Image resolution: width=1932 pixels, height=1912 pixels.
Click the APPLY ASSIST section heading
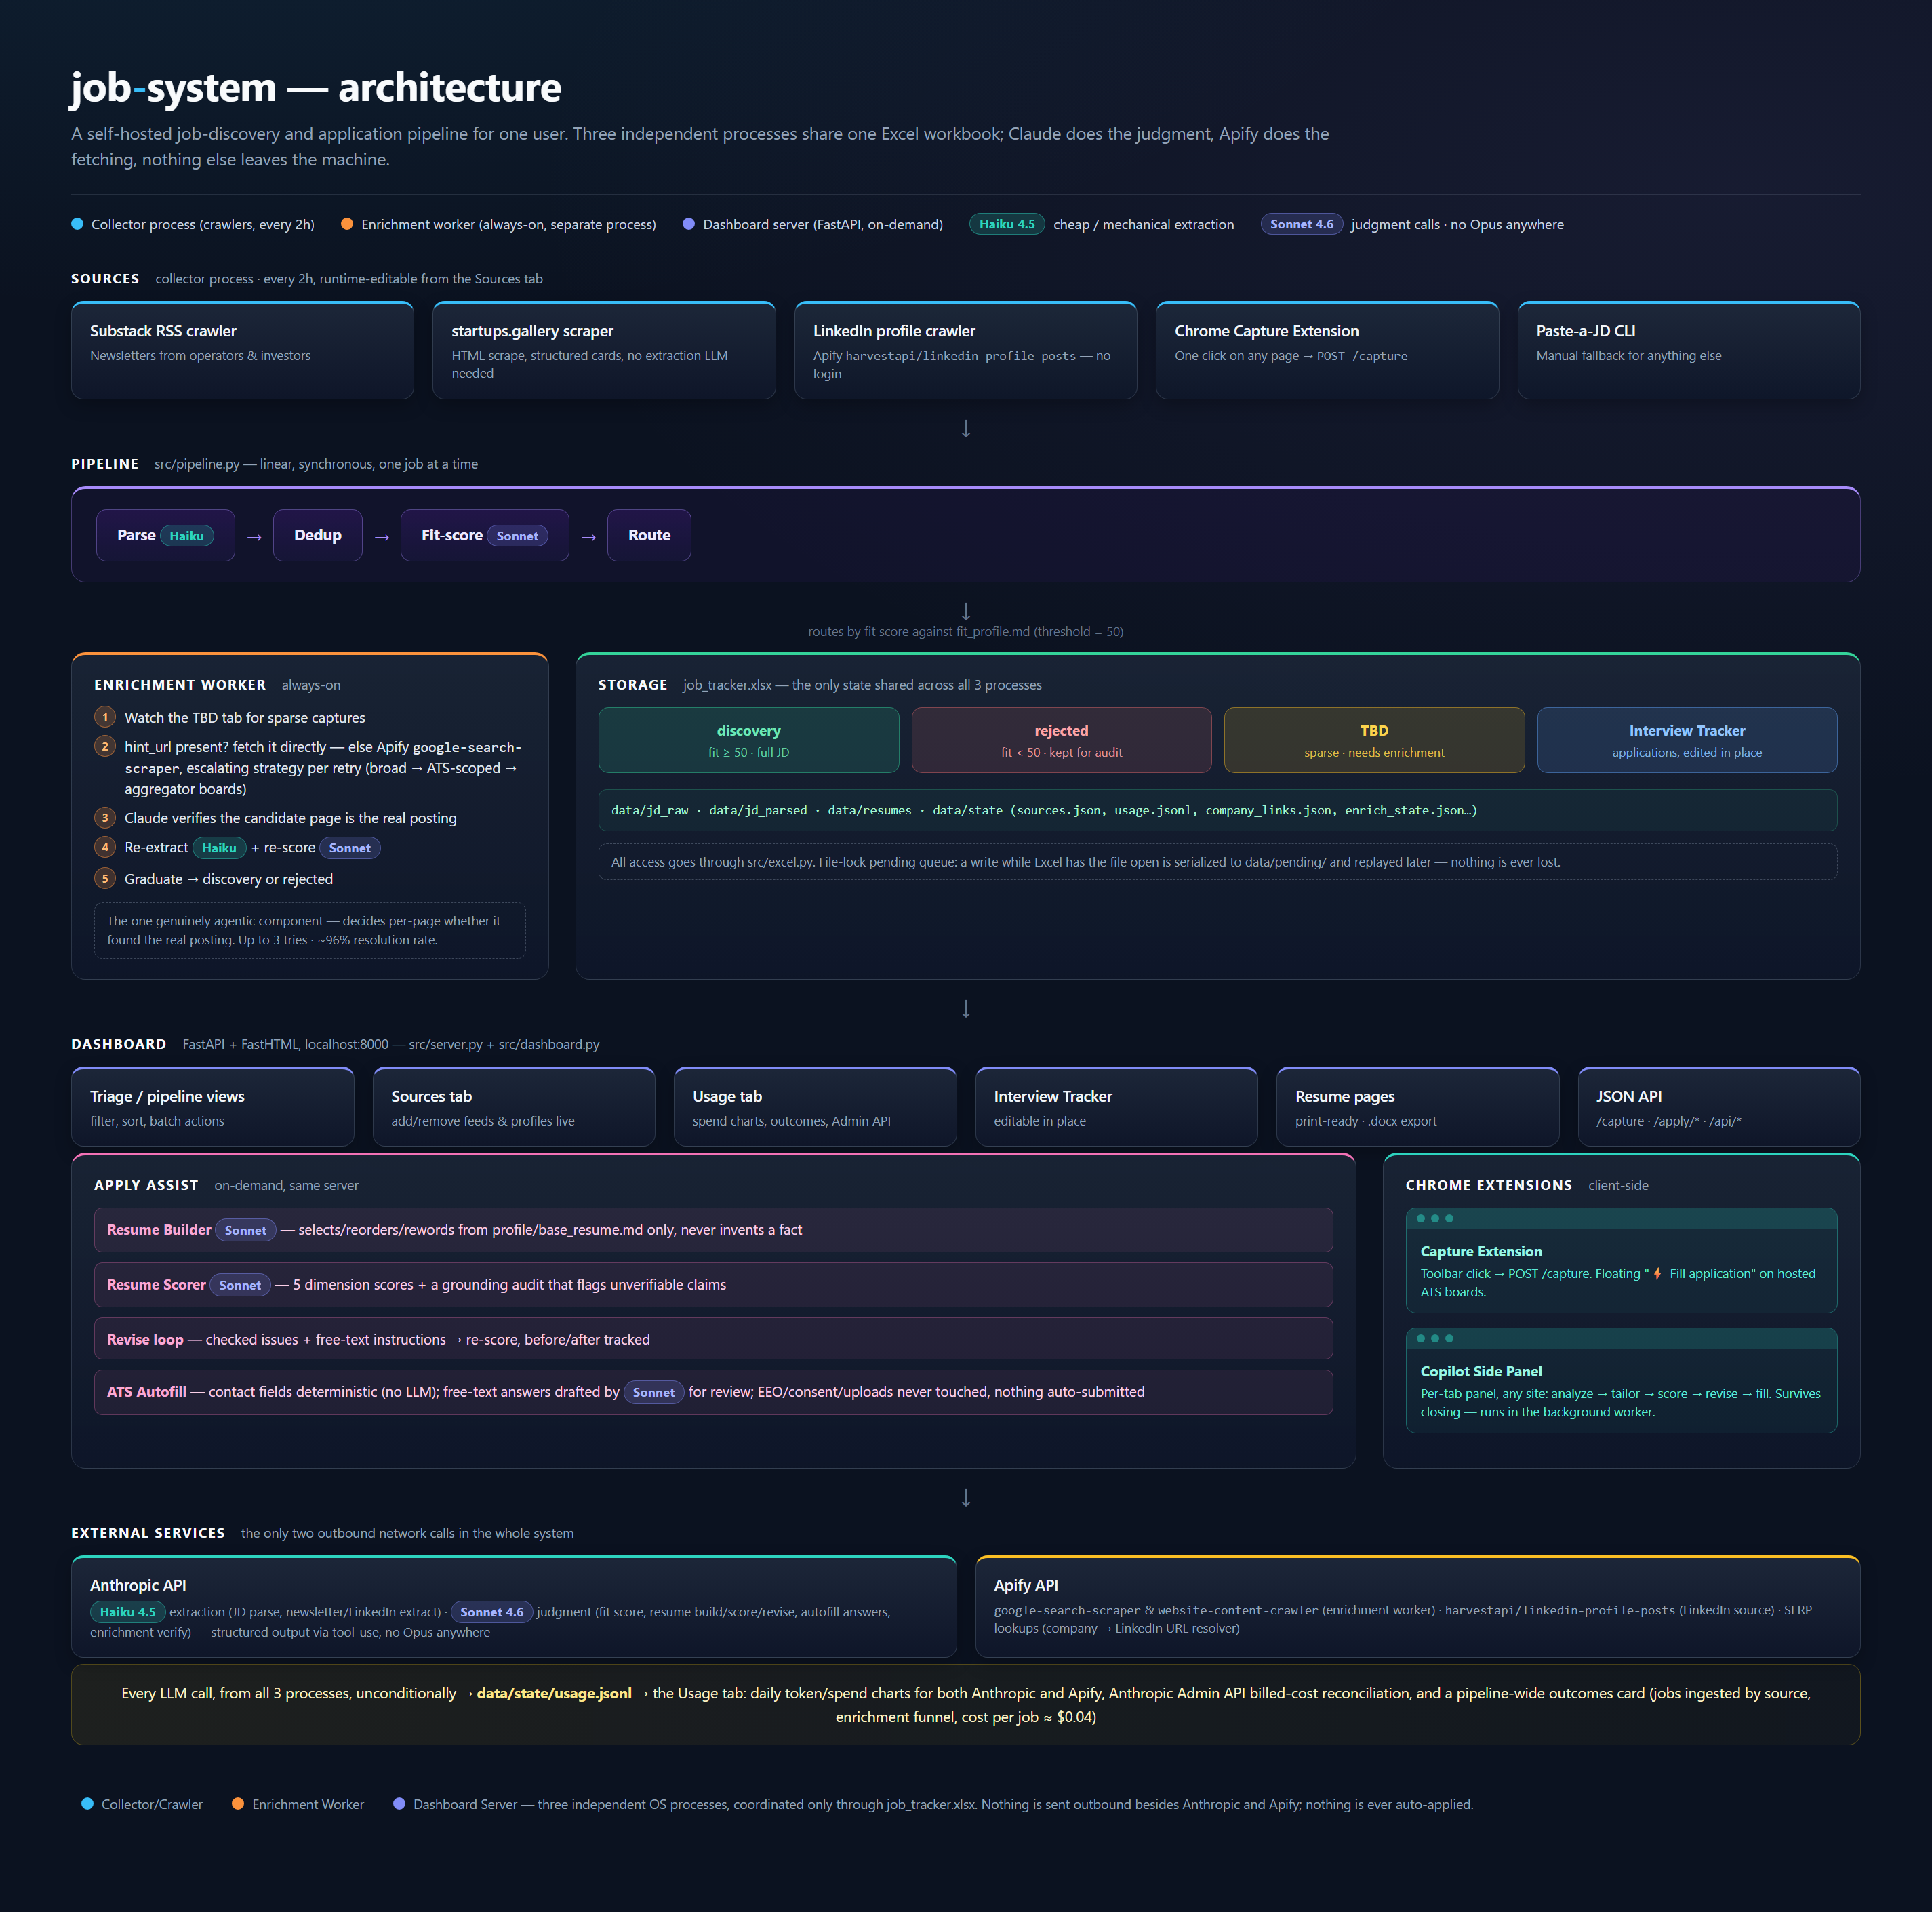point(146,1185)
